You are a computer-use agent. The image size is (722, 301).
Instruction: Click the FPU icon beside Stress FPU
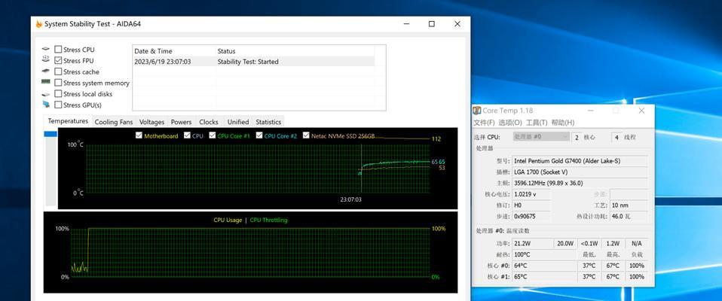[45, 59]
